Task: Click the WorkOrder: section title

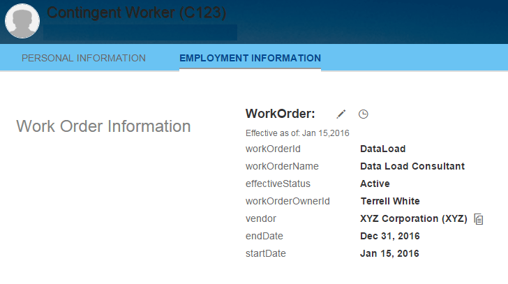Action: [x=281, y=114]
